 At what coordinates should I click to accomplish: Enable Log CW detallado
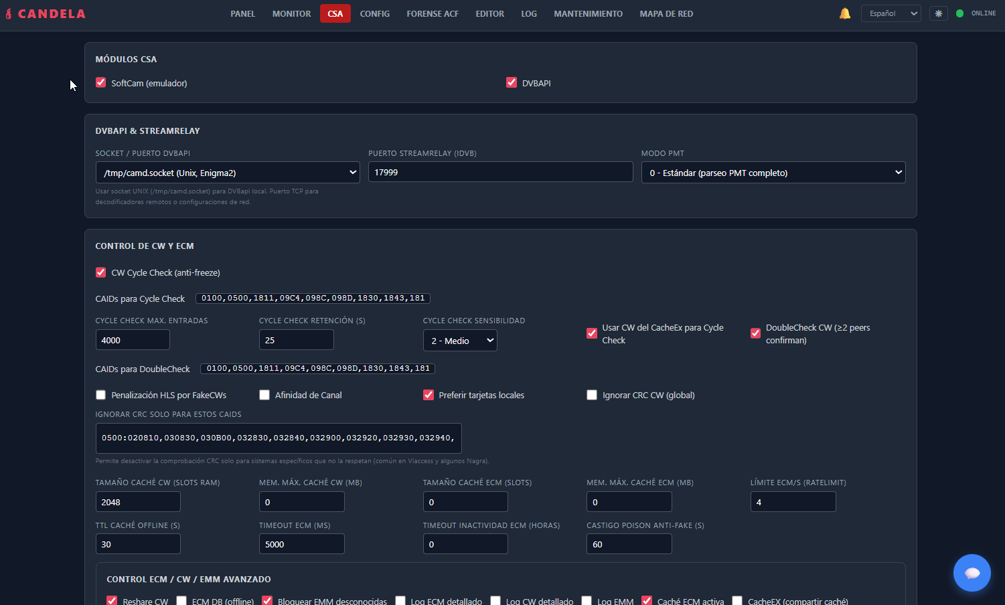point(495,601)
